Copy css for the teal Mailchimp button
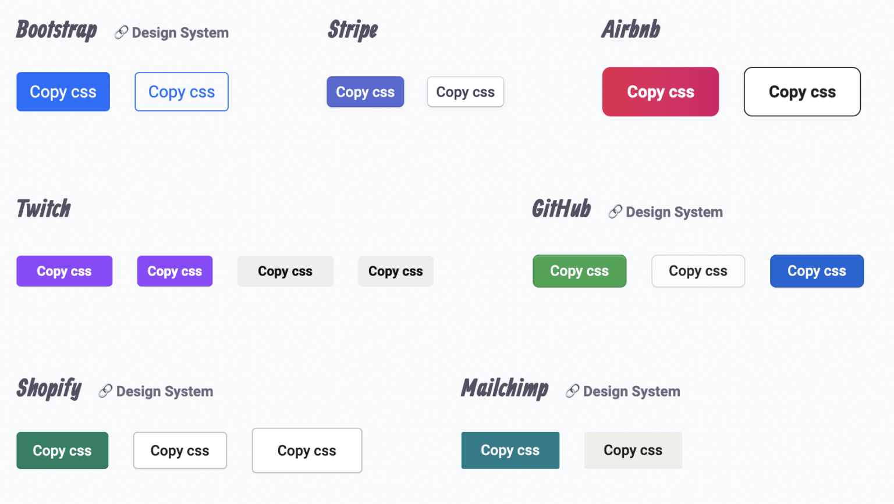 pos(510,450)
